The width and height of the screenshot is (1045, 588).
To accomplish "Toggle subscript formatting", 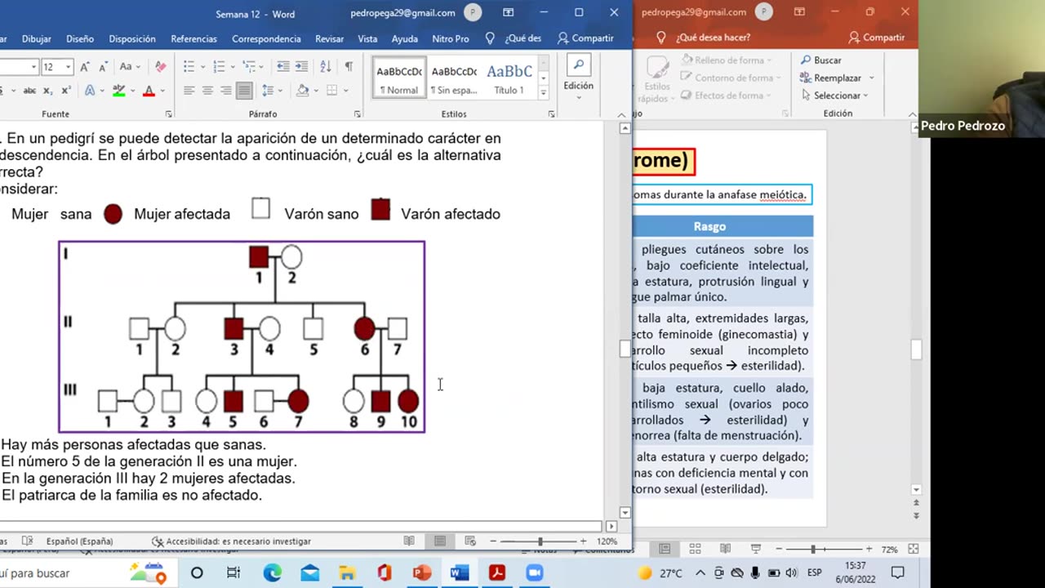I will 48,91.
